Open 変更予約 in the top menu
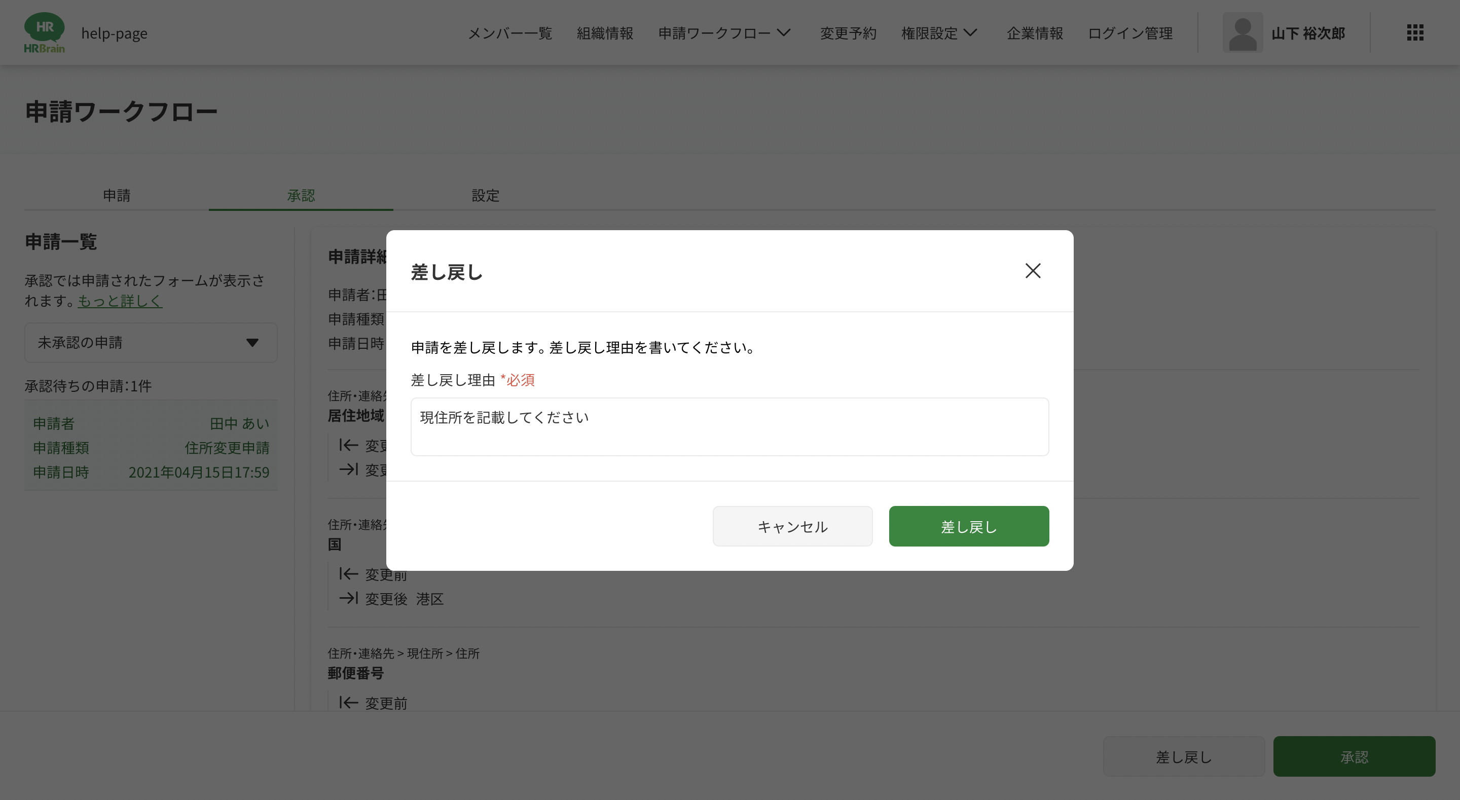The height and width of the screenshot is (800, 1460). click(848, 33)
